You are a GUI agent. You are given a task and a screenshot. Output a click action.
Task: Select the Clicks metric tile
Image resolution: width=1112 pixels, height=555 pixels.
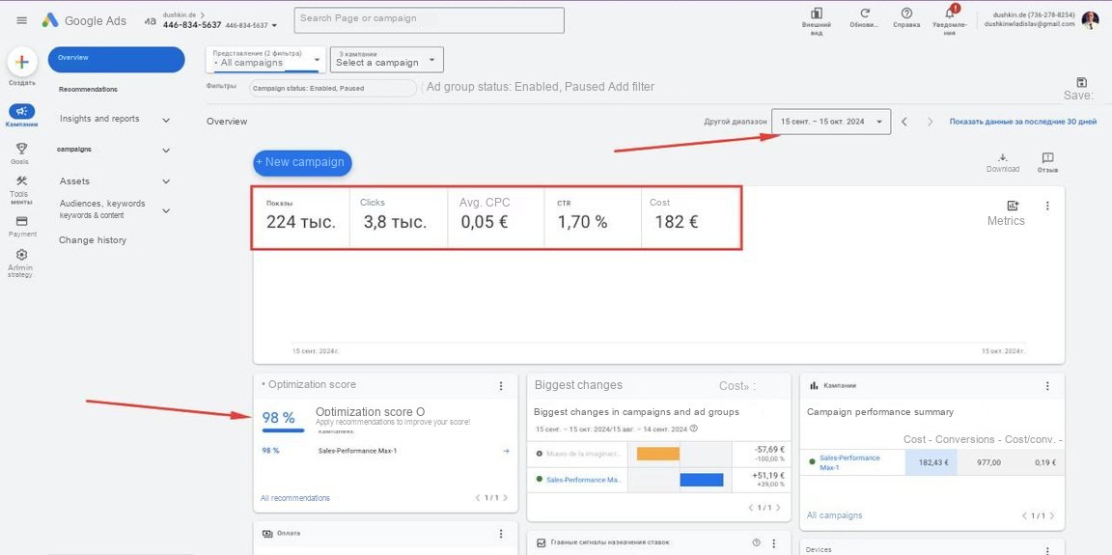point(398,217)
